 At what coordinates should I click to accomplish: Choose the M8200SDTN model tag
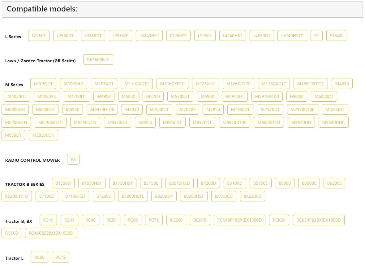50,122
